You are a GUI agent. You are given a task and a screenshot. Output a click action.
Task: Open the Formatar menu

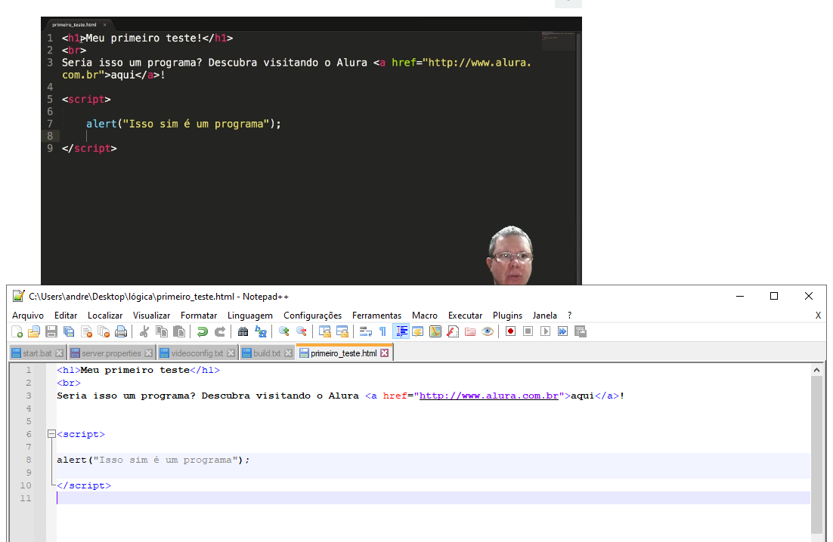click(x=199, y=316)
